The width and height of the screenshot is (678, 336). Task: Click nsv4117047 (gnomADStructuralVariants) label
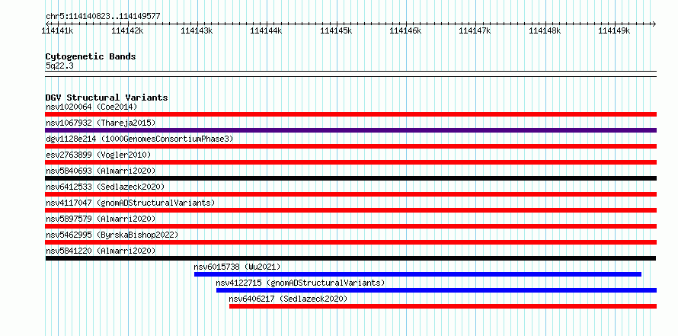tap(130, 203)
